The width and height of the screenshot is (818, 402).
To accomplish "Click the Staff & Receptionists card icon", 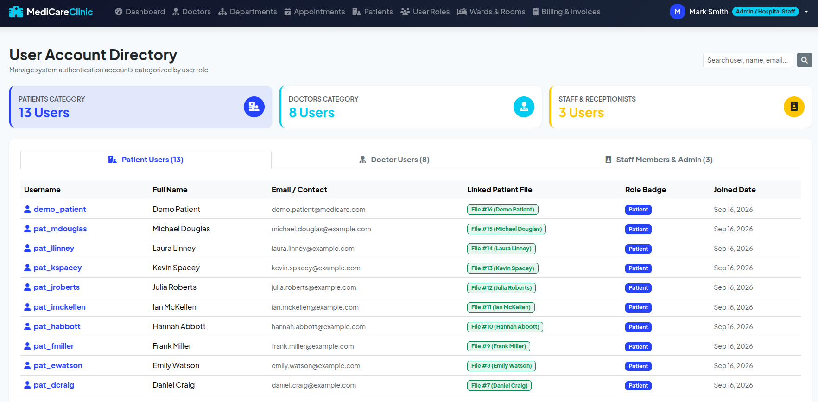I will 794,107.
